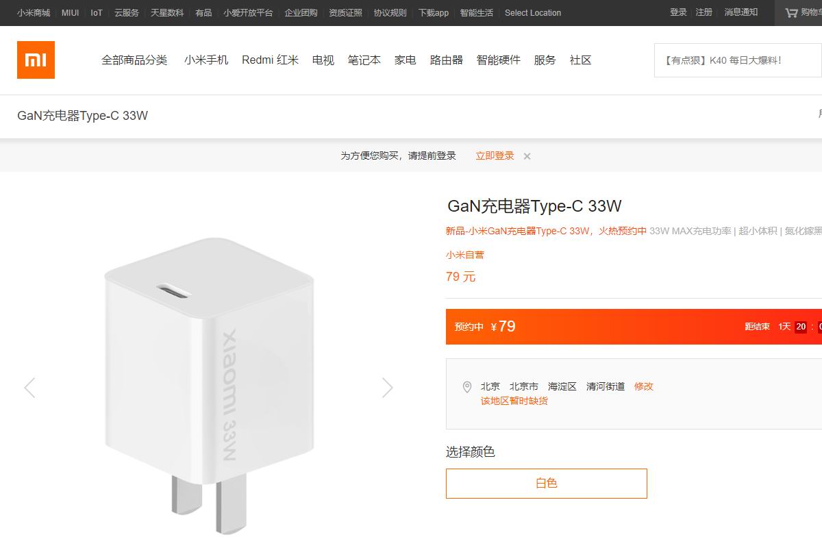Select the 白色 color option
The image size is (822, 548).
(x=547, y=484)
